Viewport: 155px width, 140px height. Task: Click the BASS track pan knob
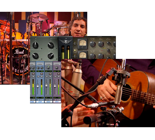click(x=49, y=68)
